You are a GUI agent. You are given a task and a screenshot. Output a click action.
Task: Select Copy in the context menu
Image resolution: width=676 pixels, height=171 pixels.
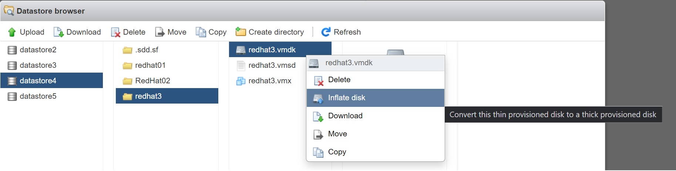[337, 152]
